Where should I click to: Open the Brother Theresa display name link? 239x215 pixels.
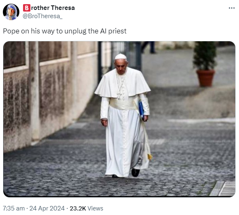pyautogui.click(x=49, y=8)
